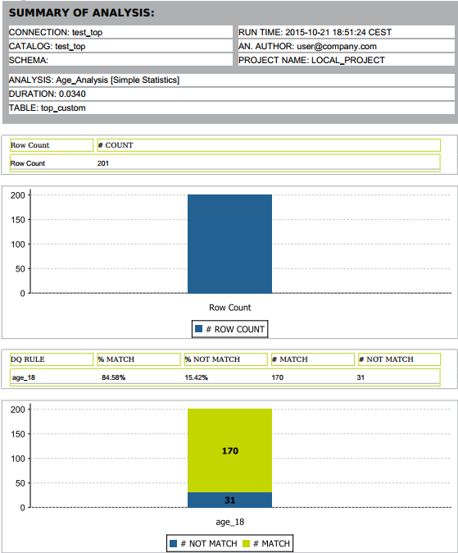
Task: Click the age_18 axis label under chart
Action: [230, 522]
